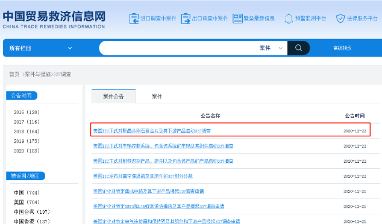Open announcement on 车辆控制系统 337 investigation
The height and width of the screenshot is (224, 382).
(x=163, y=146)
